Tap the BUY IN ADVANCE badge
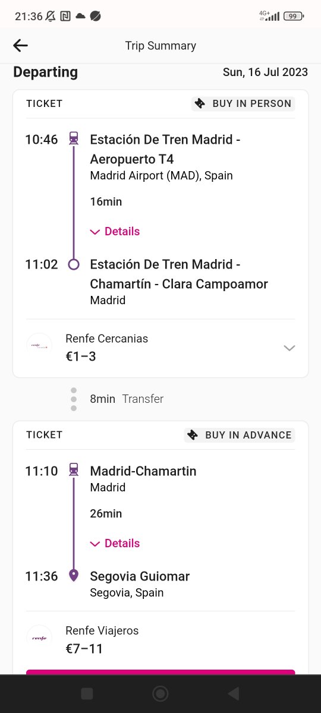The image size is (321, 713). [240, 435]
